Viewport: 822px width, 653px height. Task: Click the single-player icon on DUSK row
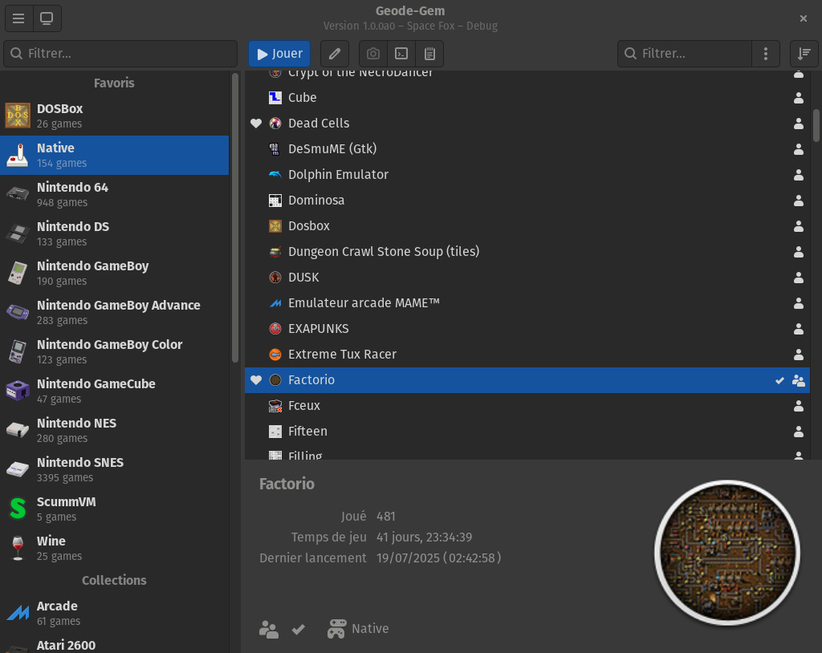798,278
